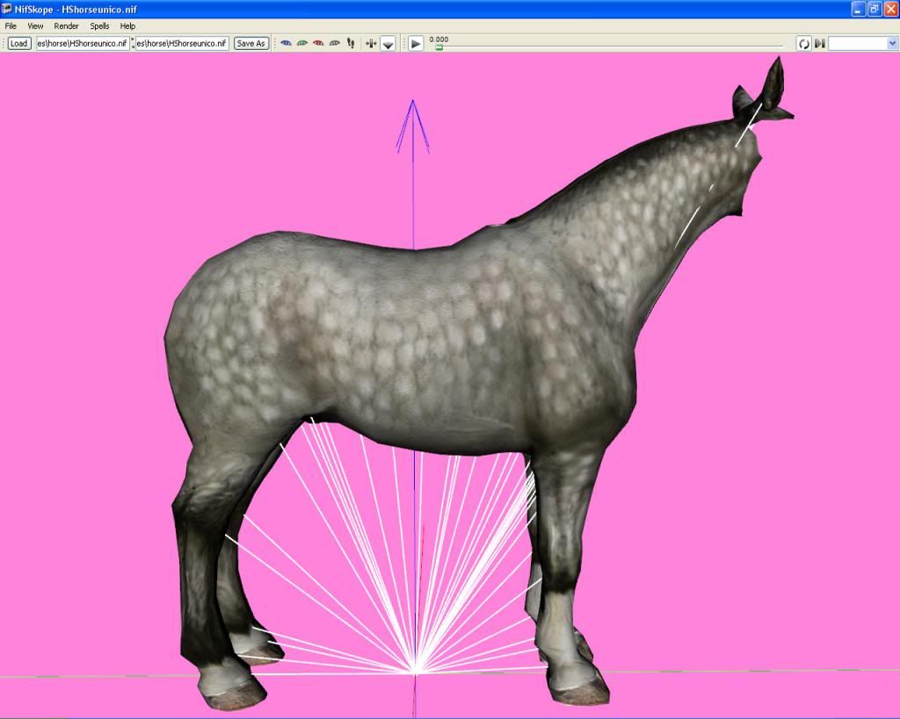900x719 pixels.
Task: Click the Load button
Action: click(17, 42)
